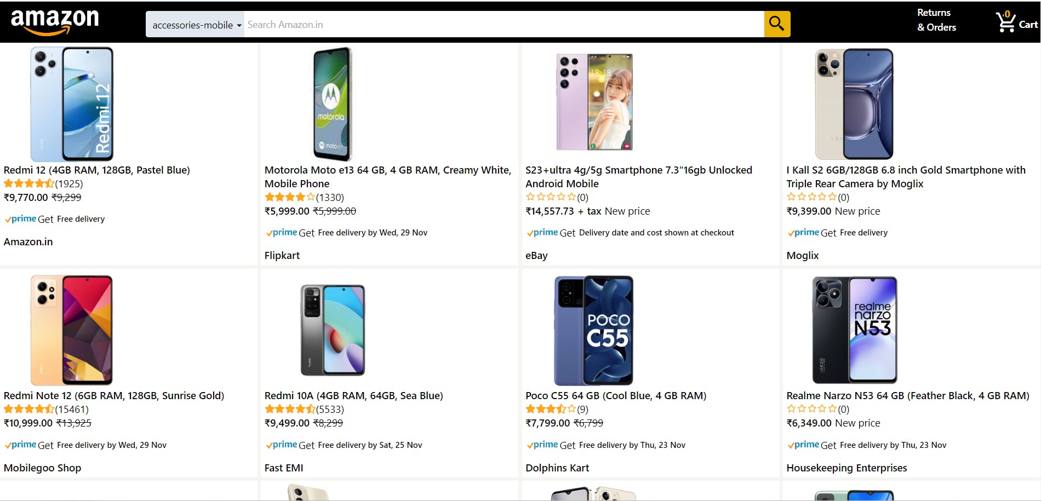The height and width of the screenshot is (501, 1041).
Task: Open Returns & Orders
Action: [936, 20]
